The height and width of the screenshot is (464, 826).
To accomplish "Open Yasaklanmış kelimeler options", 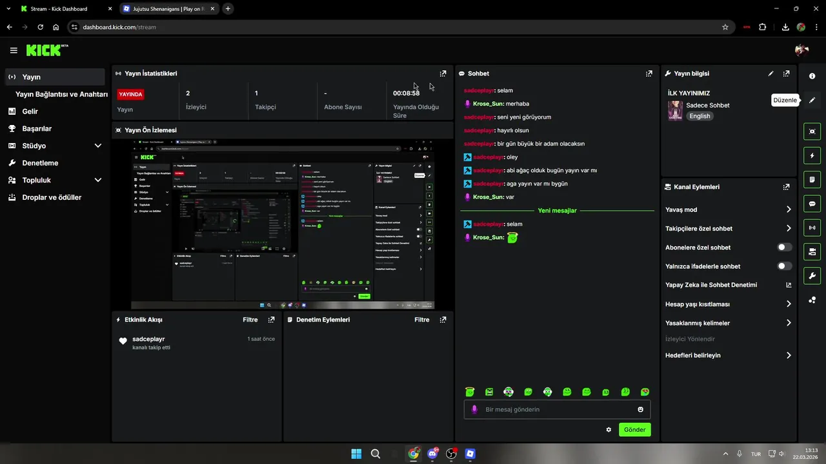I will (789, 323).
